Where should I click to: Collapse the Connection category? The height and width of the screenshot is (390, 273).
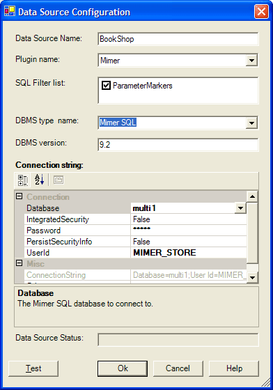[19, 196]
